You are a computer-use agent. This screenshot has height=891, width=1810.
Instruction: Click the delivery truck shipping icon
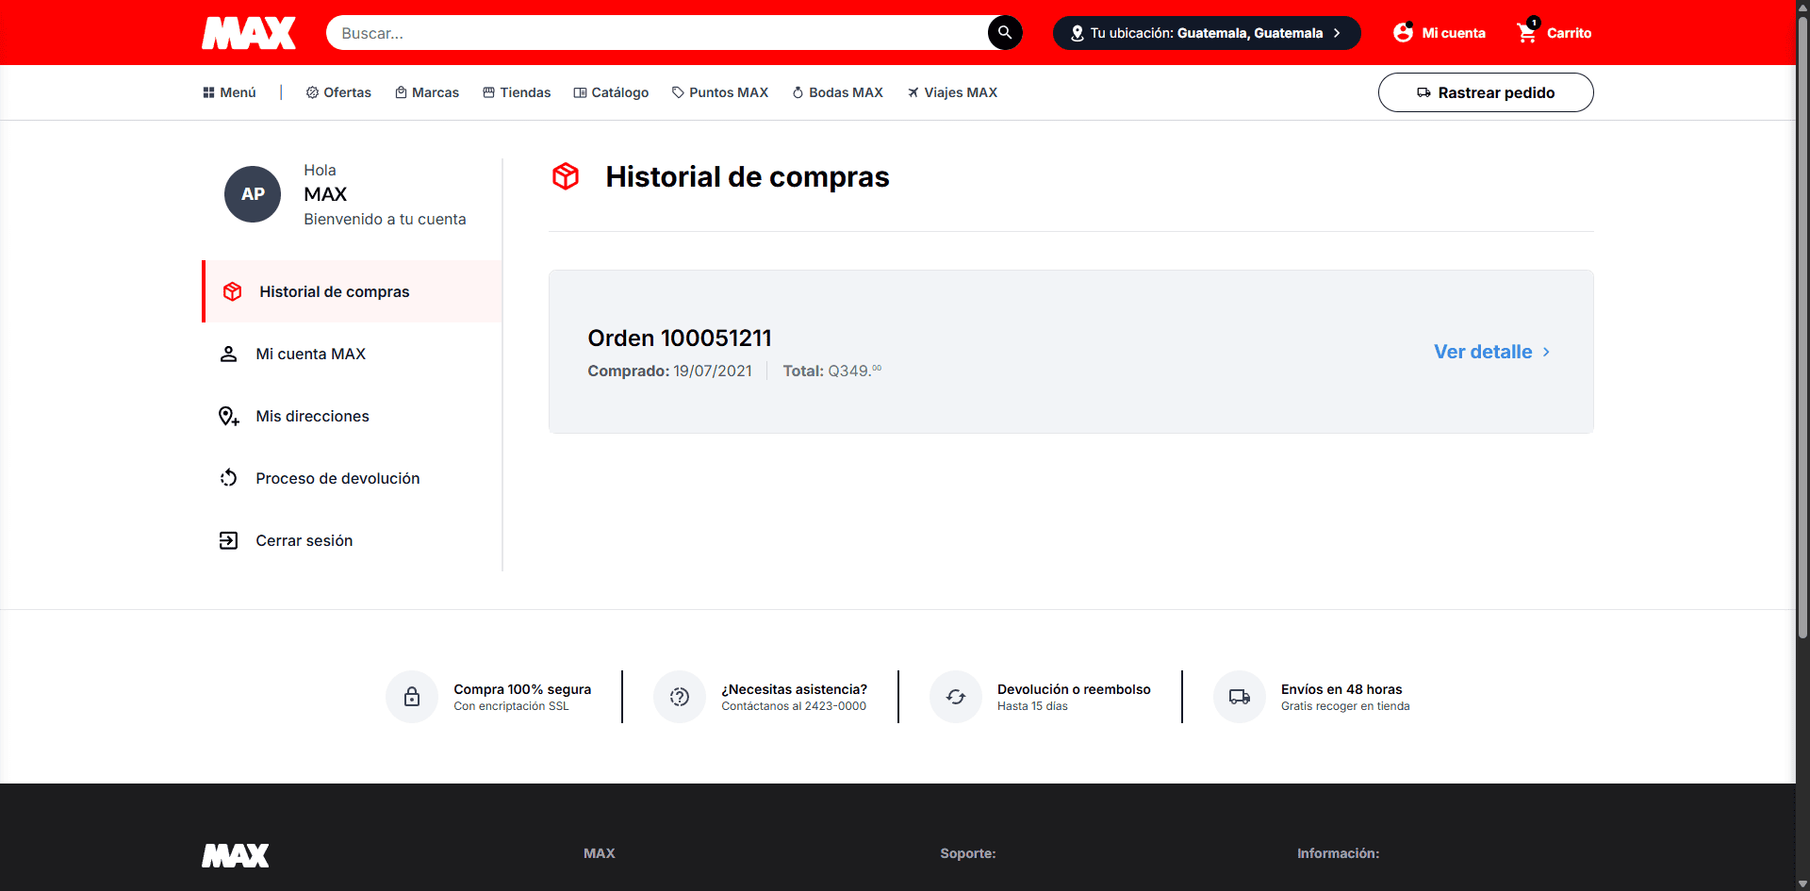(1240, 697)
